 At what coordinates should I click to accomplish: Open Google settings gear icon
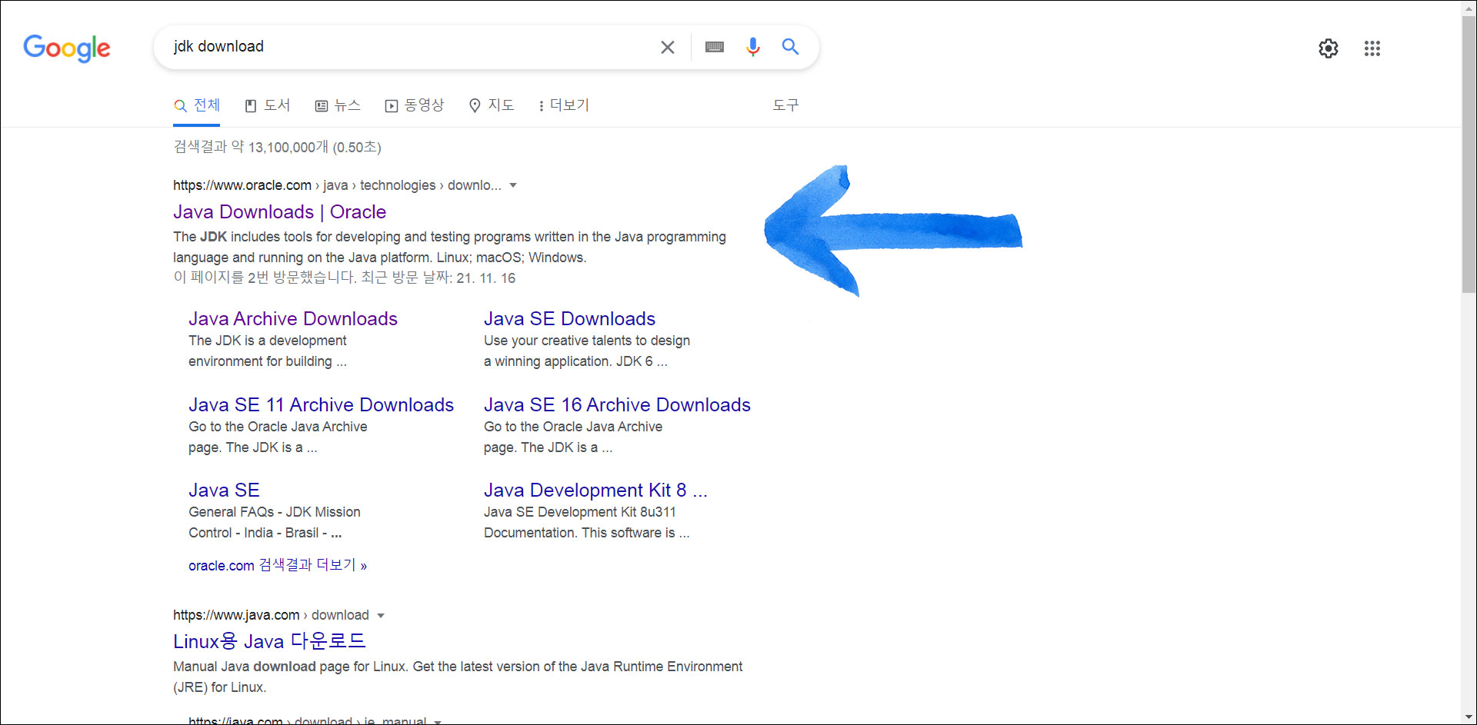click(x=1329, y=48)
